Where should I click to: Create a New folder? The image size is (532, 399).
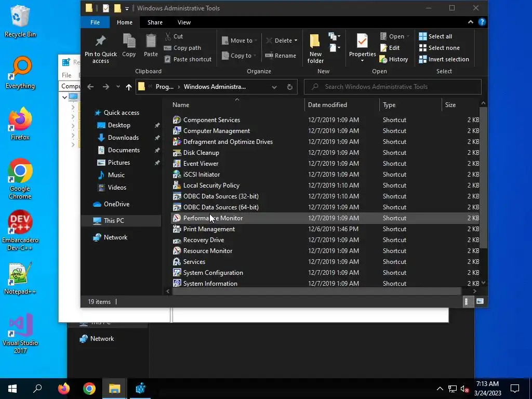pos(315,48)
